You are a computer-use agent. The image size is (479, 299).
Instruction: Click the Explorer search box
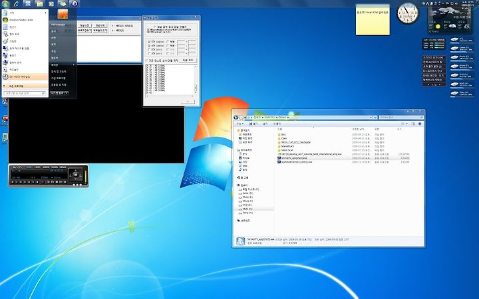click(400, 118)
